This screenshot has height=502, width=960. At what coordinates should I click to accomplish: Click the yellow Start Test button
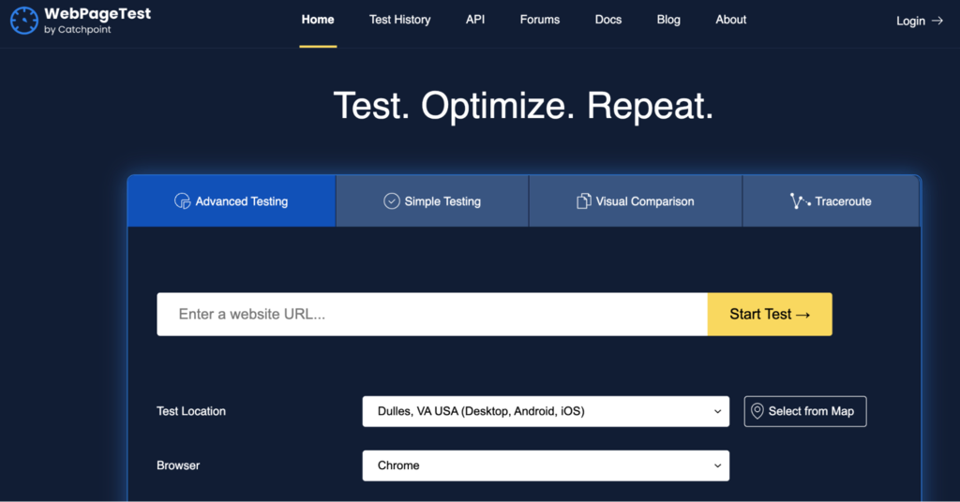tap(770, 315)
